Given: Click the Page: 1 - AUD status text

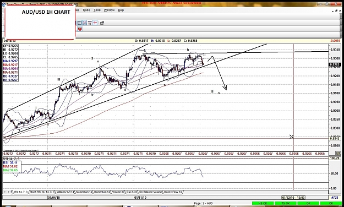Looking at the screenshot, I should click(203, 203).
